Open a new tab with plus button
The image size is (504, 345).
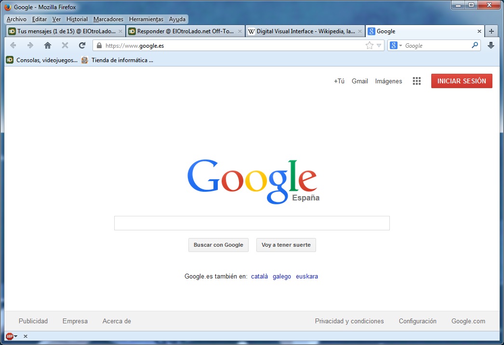(491, 31)
